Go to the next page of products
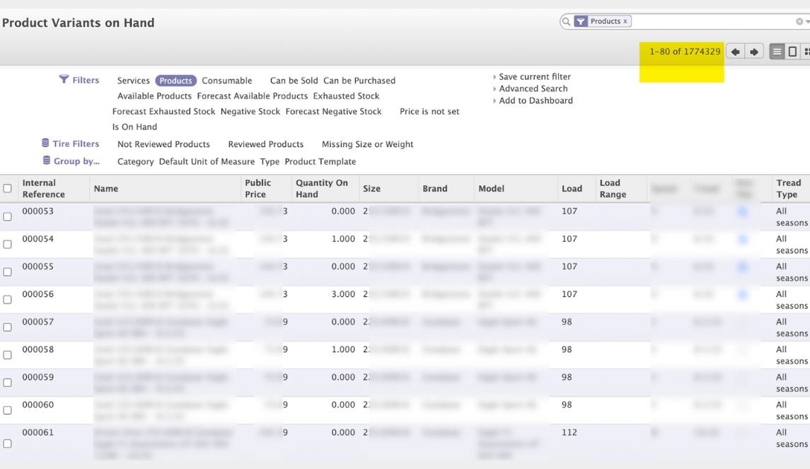The width and height of the screenshot is (810, 469). tap(754, 51)
